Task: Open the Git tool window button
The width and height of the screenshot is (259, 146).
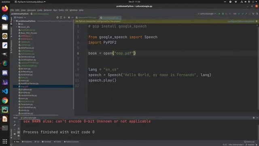Action: 37,142
